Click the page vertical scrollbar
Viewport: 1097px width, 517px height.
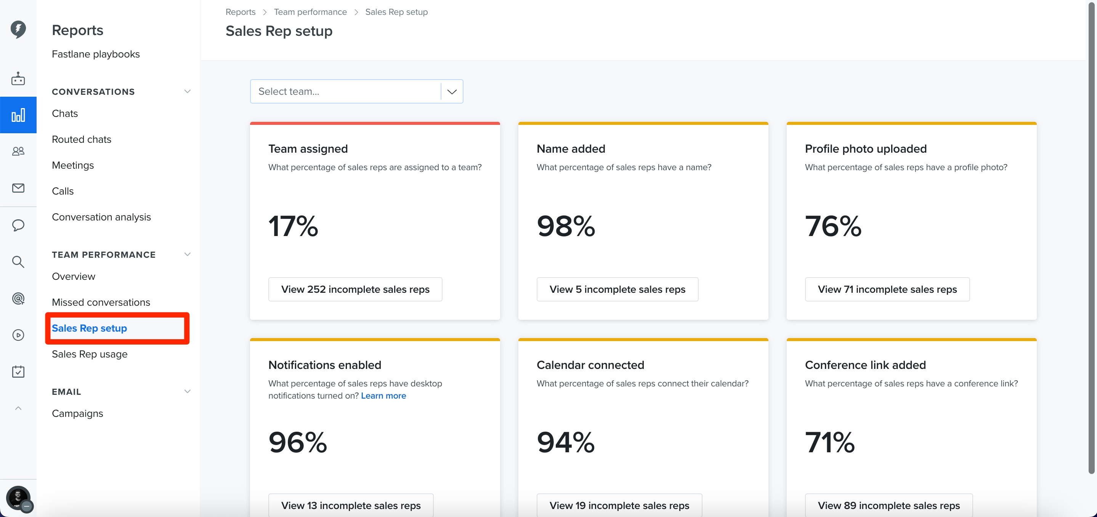point(1092,238)
